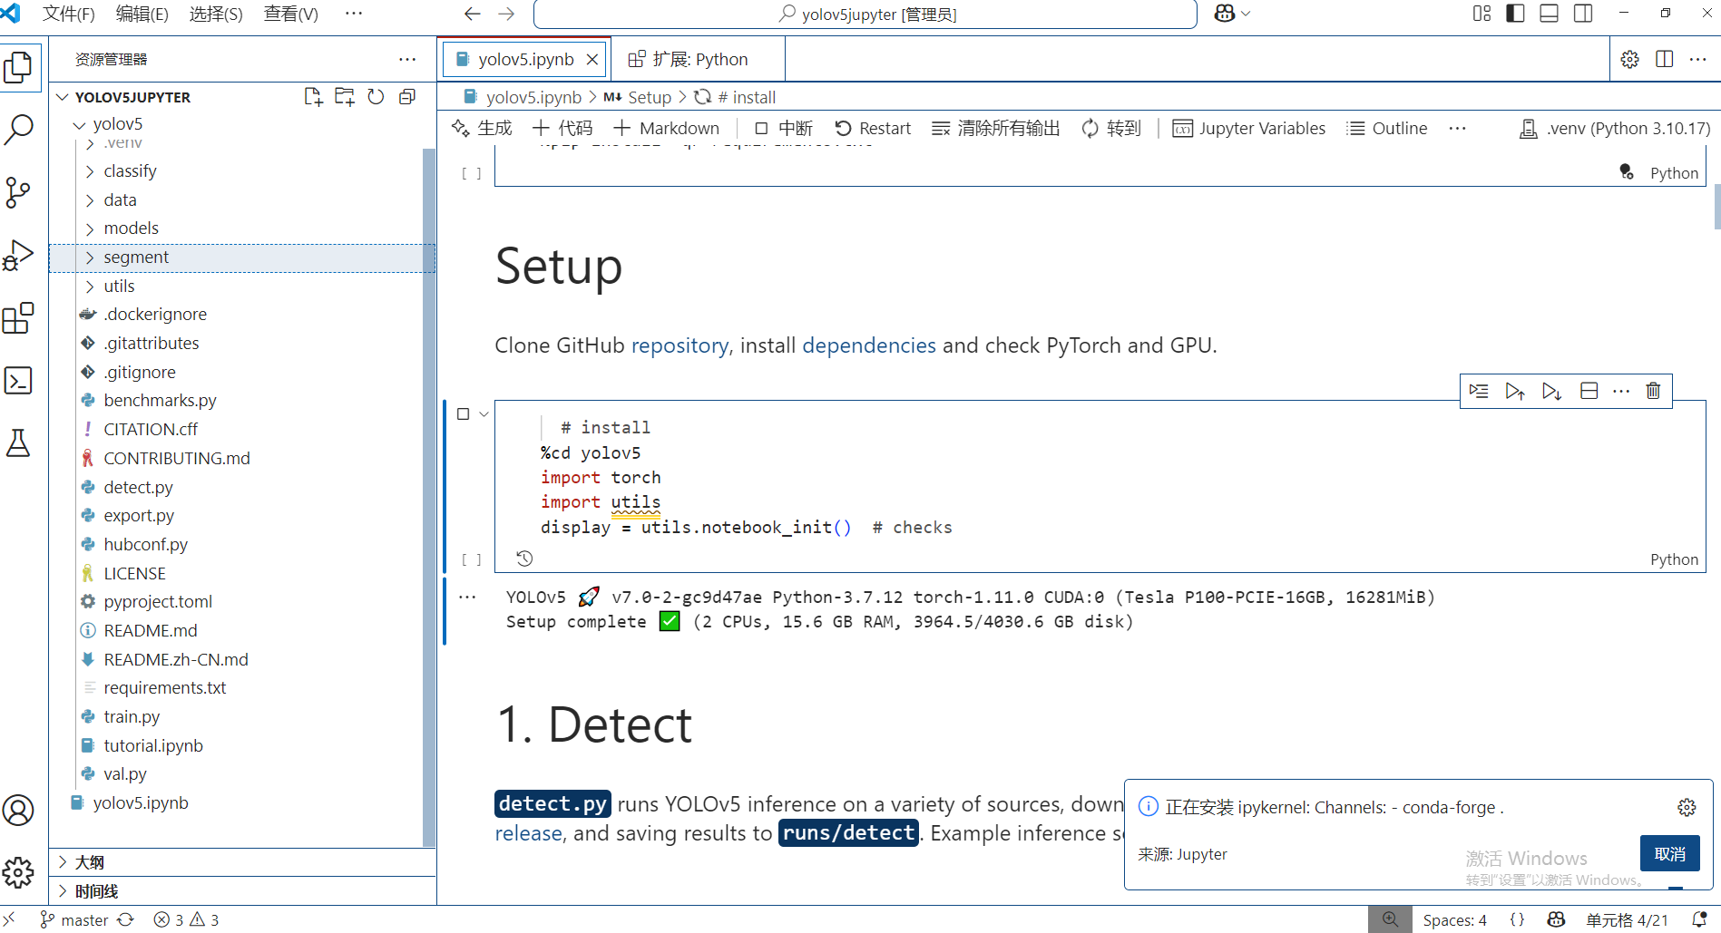Expand the models folder
The height and width of the screenshot is (933, 1721).
[89, 228]
